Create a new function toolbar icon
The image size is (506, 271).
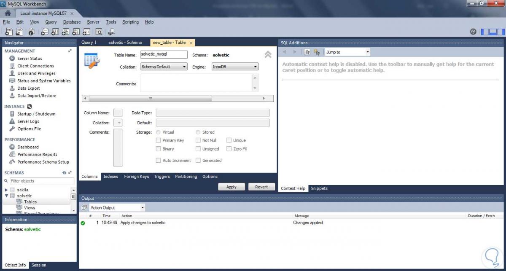[x=87, y=32]
